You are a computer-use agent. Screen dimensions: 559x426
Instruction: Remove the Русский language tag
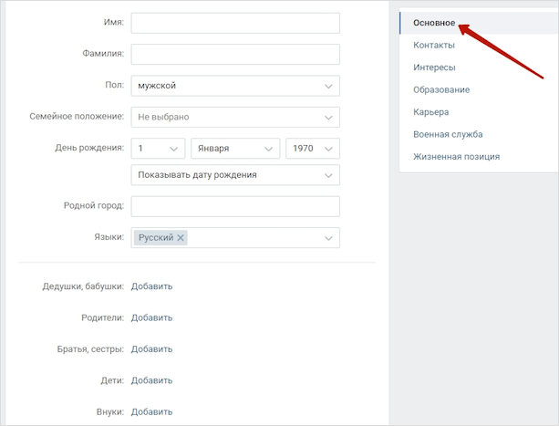pyautogui.click(x=181, y=238)
